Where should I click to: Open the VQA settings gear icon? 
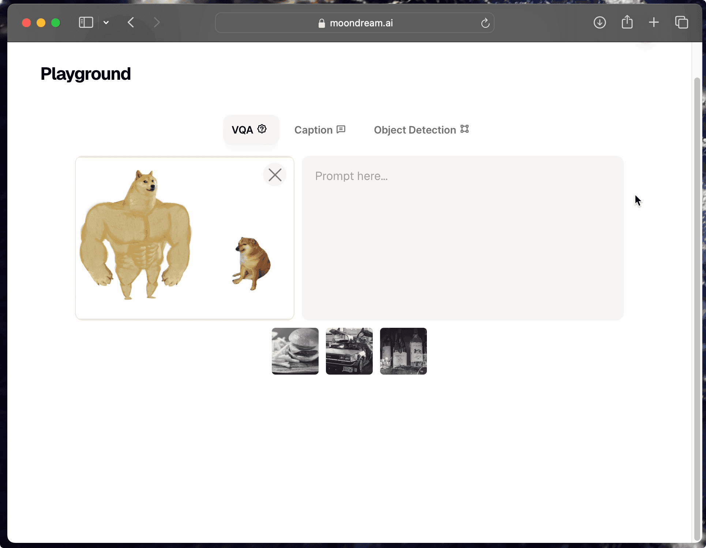click(262, 129)
